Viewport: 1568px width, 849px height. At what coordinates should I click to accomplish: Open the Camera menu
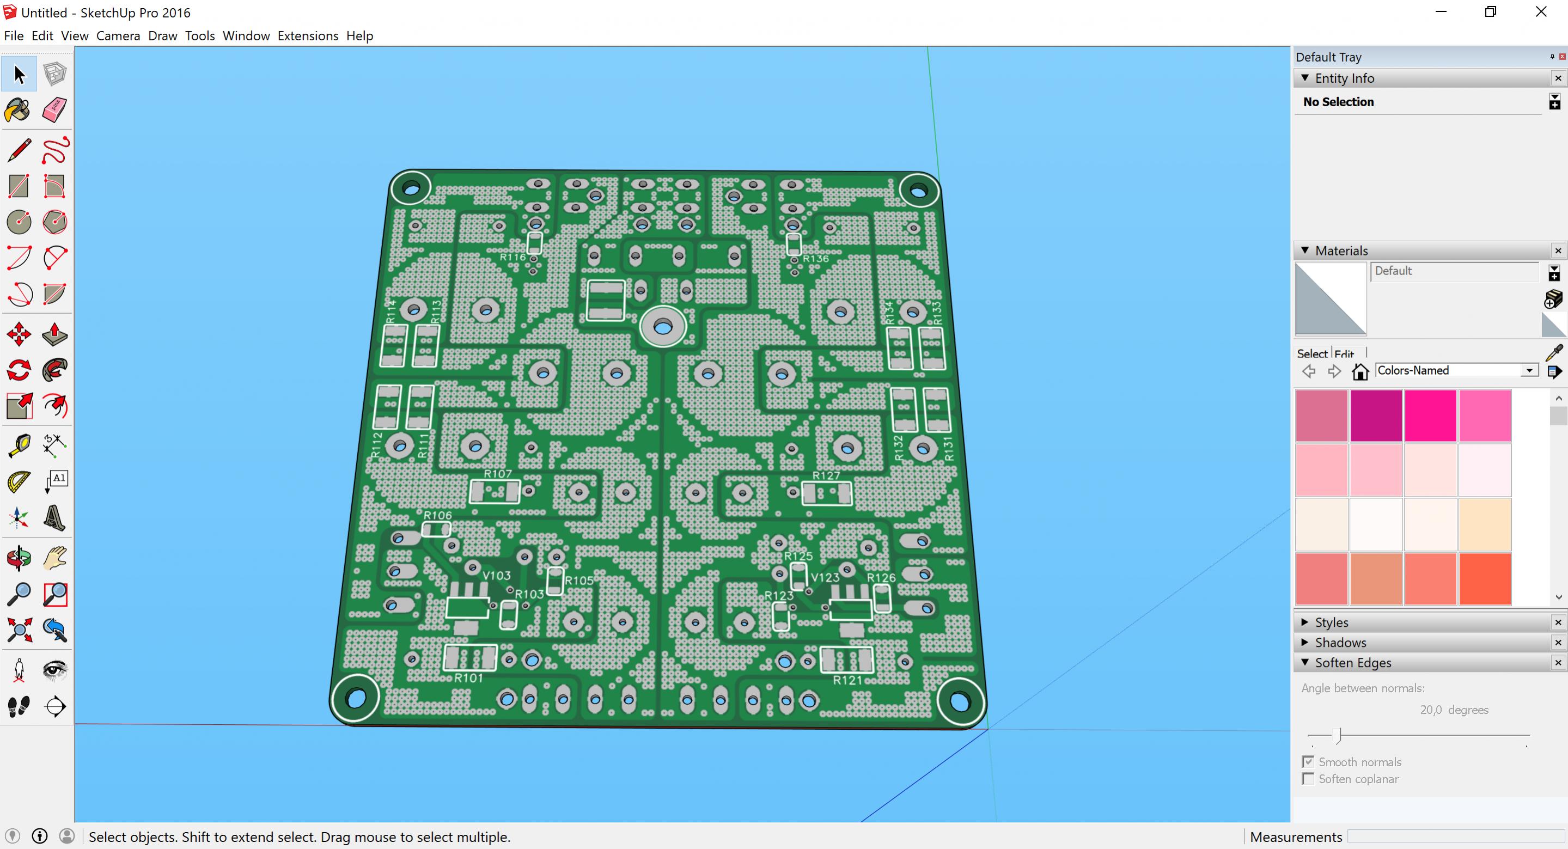tap(118, 36)
